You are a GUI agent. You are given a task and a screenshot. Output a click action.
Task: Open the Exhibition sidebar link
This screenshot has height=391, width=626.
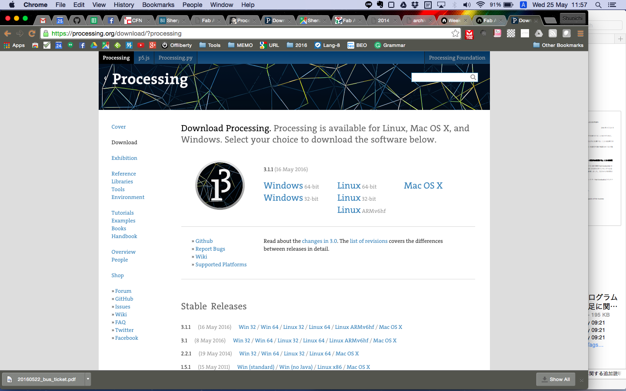(x=124, y=158)
